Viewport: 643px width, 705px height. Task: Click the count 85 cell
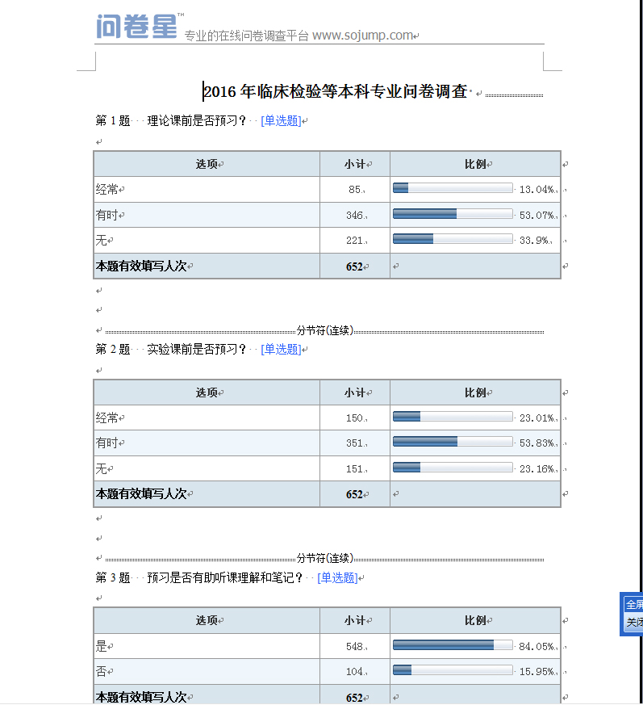(355, 189)
